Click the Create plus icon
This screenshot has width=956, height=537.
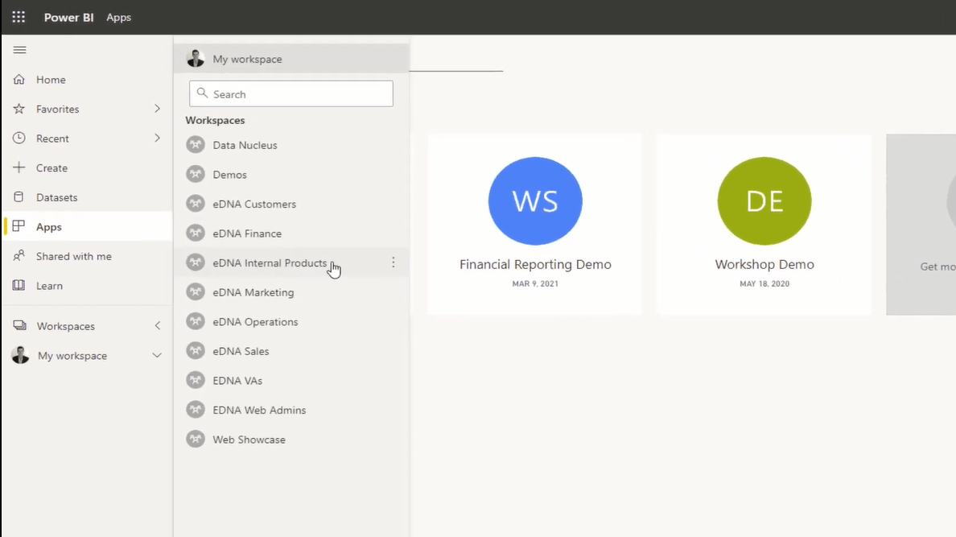point(19,167)
